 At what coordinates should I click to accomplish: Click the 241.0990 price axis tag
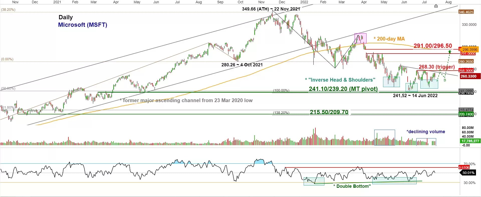click(x=466, y=91)
